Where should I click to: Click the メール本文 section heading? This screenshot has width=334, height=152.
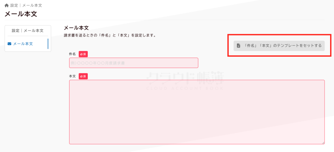pos(76,28)
